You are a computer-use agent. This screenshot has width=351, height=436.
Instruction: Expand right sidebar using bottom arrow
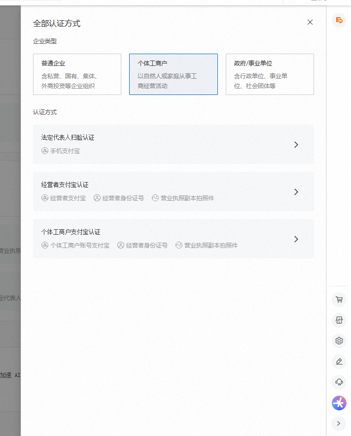pyautogui.click(x=339, y=423)
